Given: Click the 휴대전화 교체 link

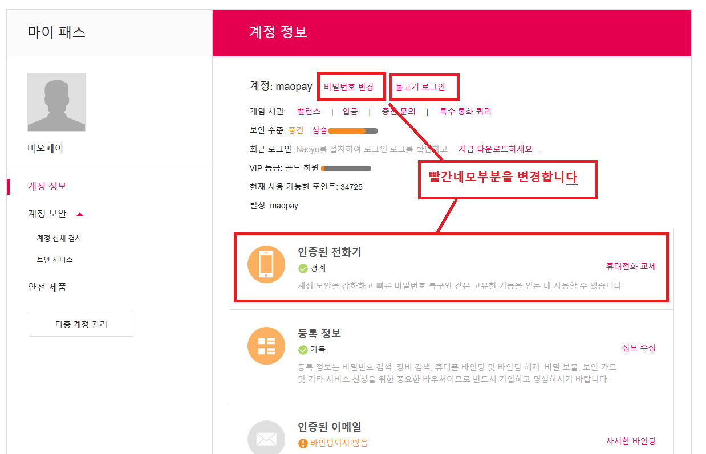Looking at the screenshot, I should [x=631, y=266].
